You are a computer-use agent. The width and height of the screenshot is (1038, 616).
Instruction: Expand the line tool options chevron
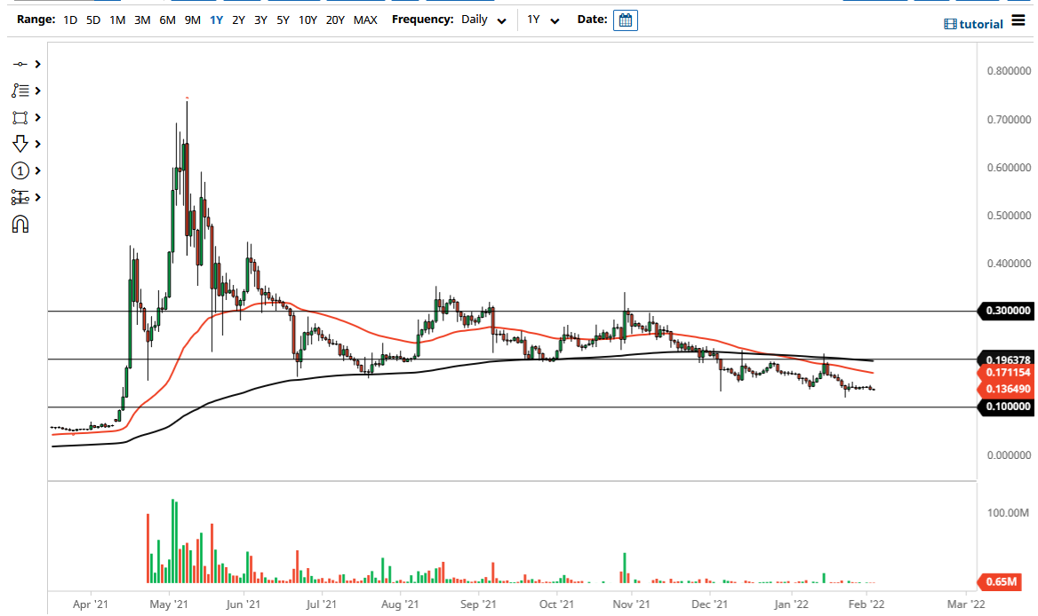click(x=37, y=63)
